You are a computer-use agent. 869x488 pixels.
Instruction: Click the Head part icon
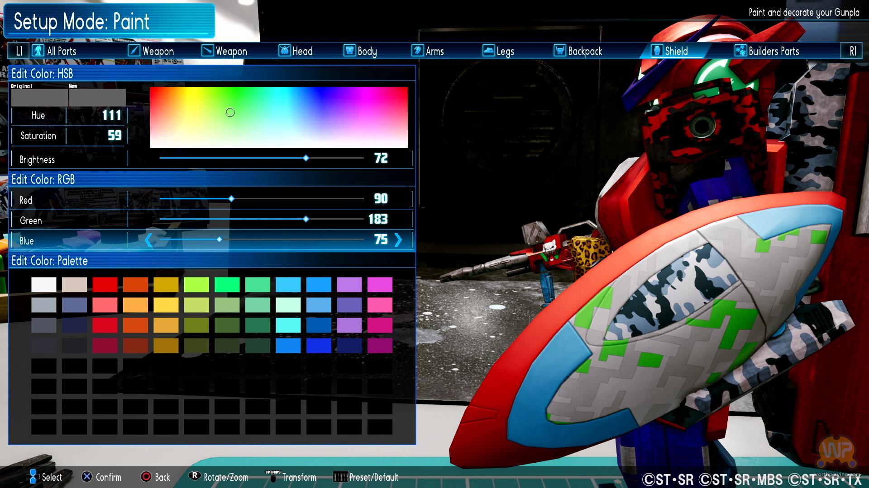284,51
